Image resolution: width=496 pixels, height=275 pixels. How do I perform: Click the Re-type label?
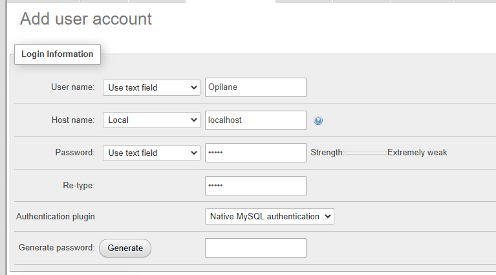click(x=79, y=185)
